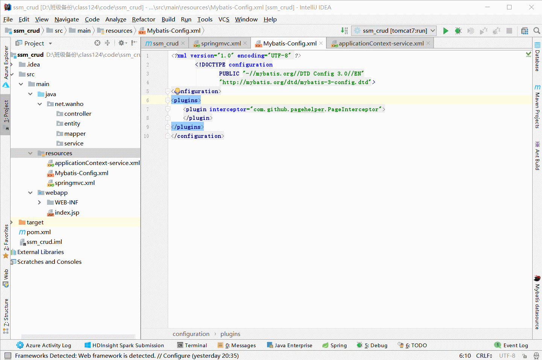
Task: Expand the WEB-INF folder
Action: pyautogui.click(x=39, y=202)
